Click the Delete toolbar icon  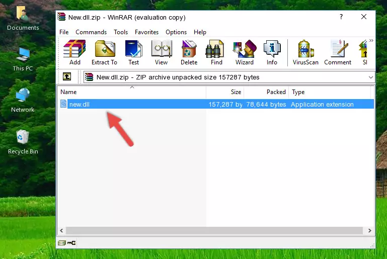tap(189, 52)
